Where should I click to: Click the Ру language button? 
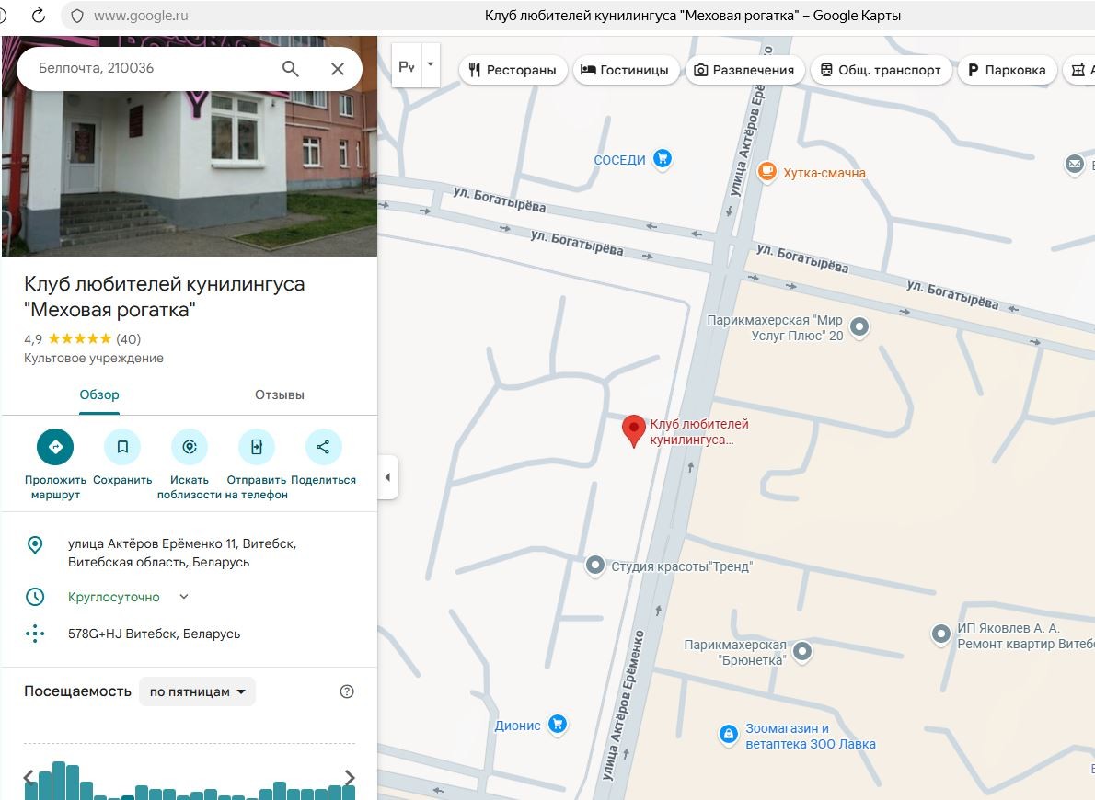[x=407, y=65]
